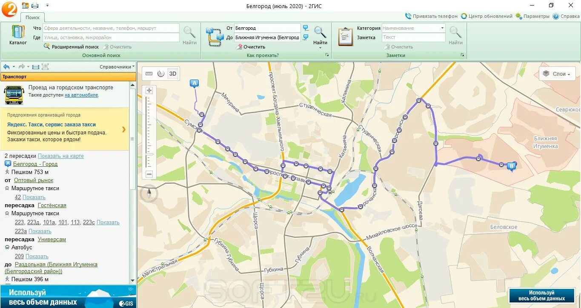The height and width of the screenshot is (308, 581).
Task: Click the route end marker B on map
Action: (512, 166)
